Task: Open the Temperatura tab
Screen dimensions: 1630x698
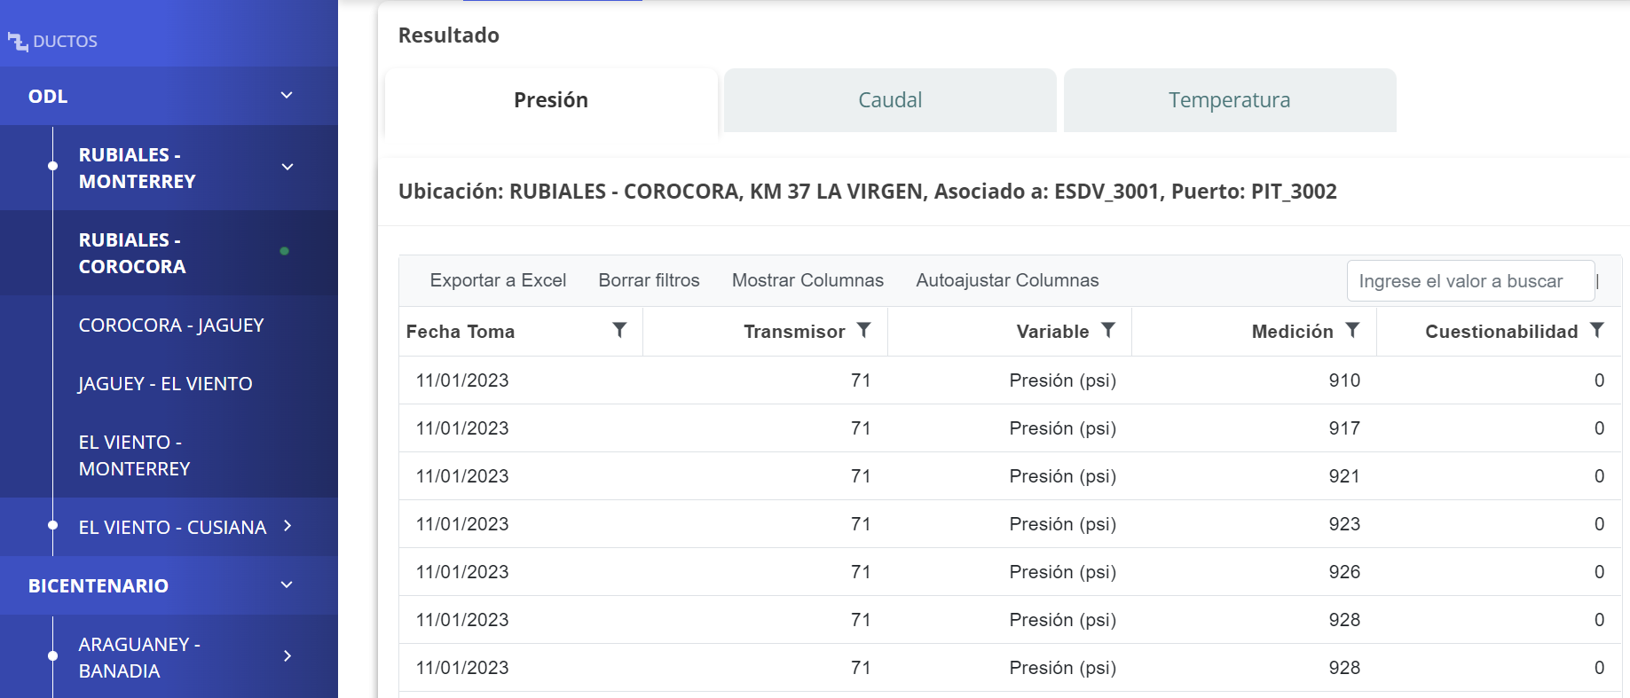Action: [x=1229, y=100]
